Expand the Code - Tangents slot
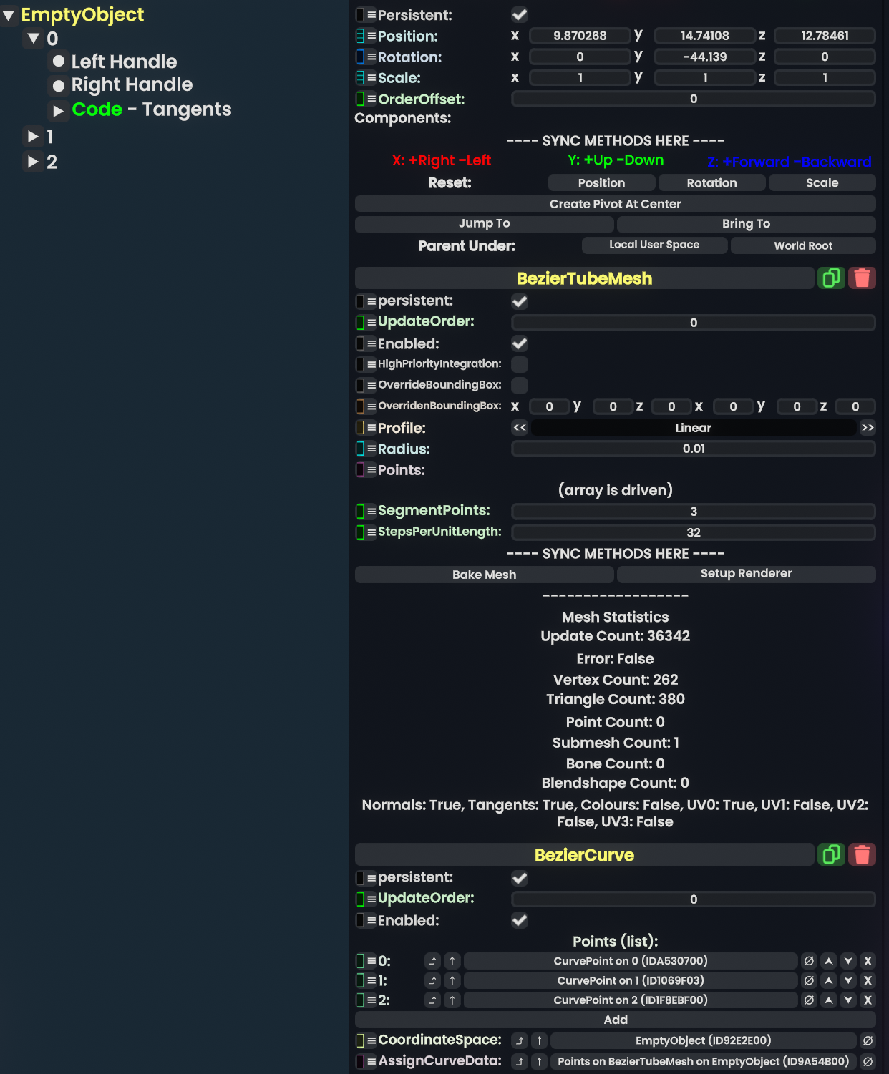The height and width of the screenshot is (1074, 889). 59,110
